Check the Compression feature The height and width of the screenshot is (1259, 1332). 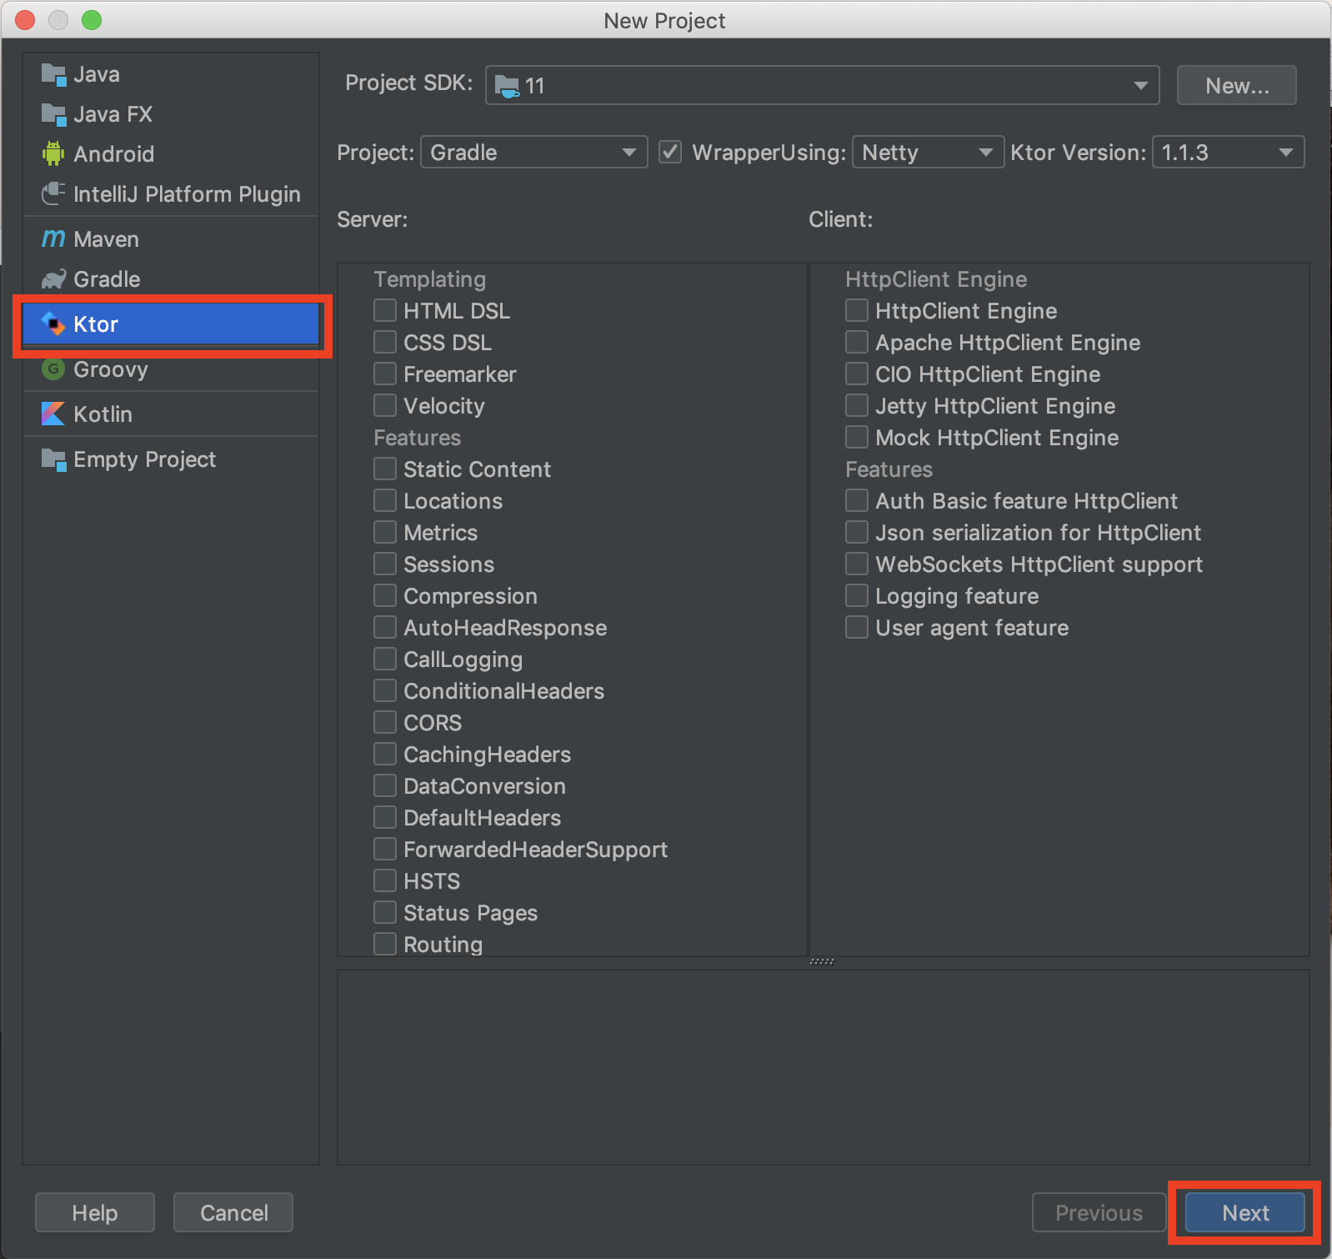click(385, 596)
